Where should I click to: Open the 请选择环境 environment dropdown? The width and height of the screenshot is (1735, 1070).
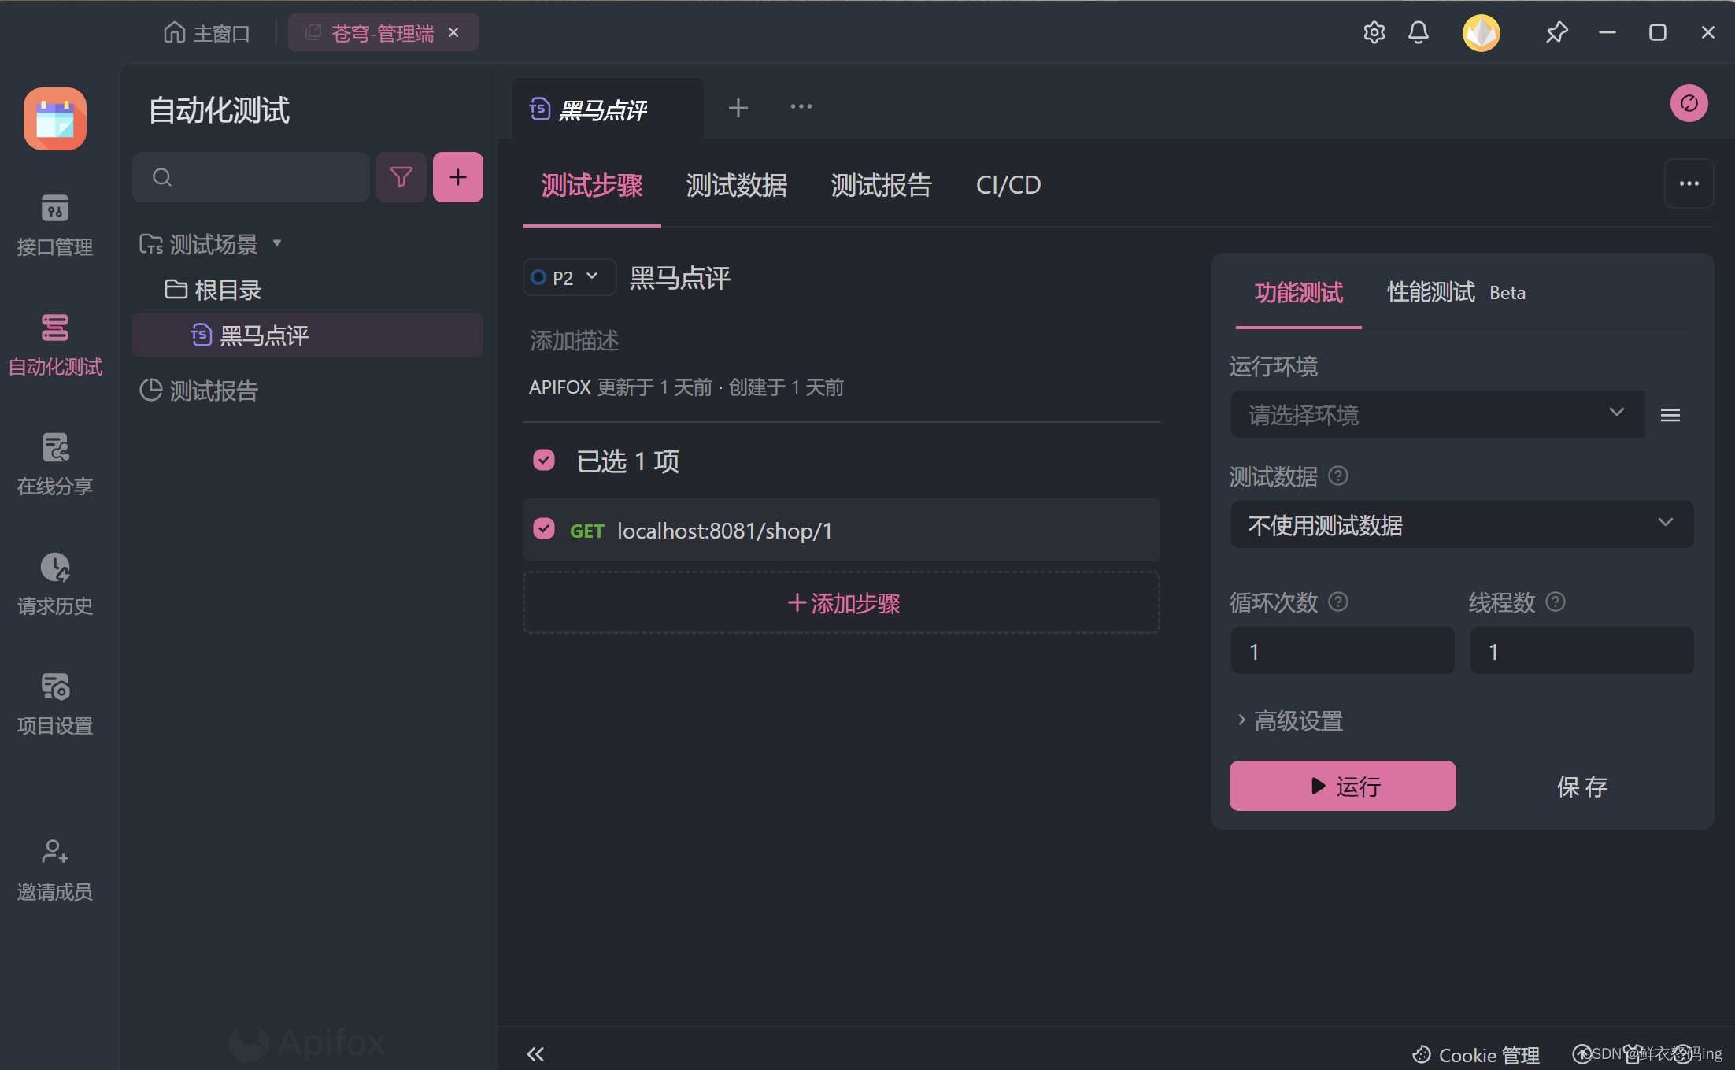click(1437, 414)
